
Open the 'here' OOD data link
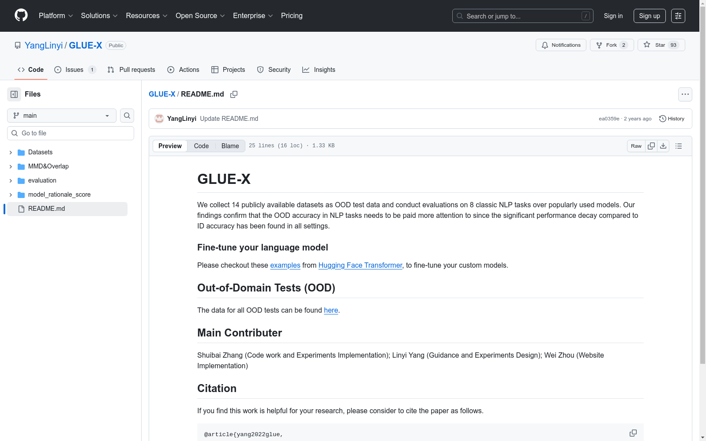point(331,310)
